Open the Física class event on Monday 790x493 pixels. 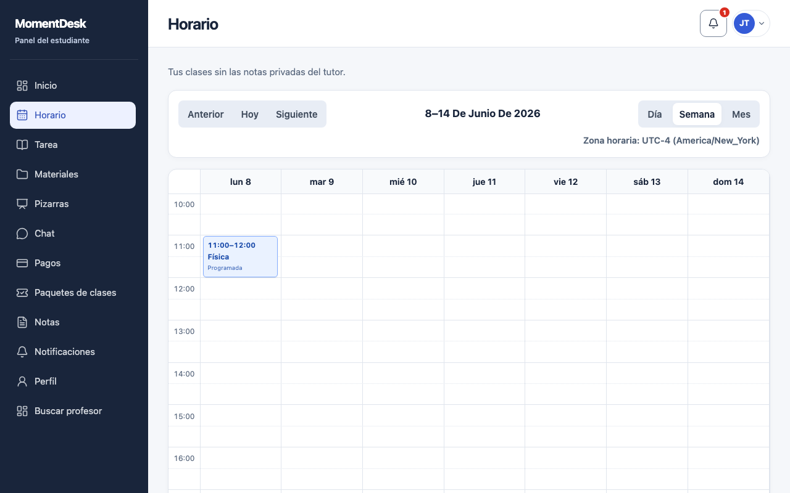[x=240, y=256]
